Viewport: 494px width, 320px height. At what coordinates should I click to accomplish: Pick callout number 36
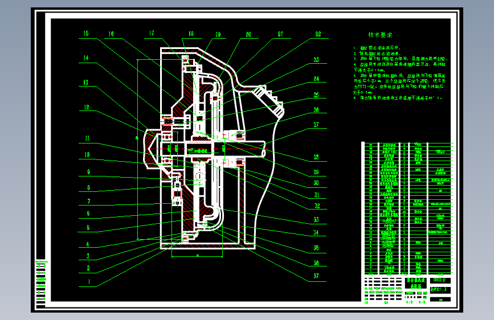tap(316, 262)
